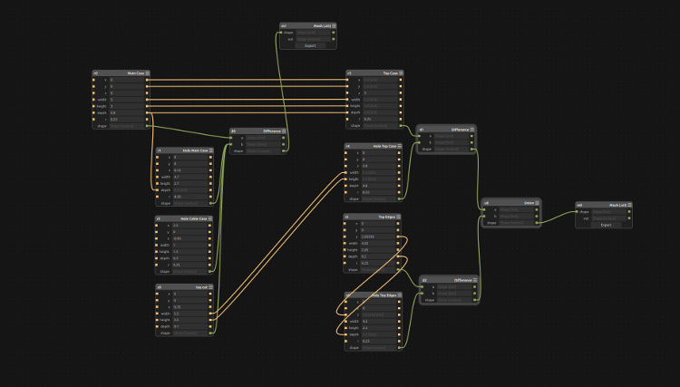The width and height of the screenshot is (680, 387).
Task: Open the Main Case node menu icon
Action: (x=148, y=73)
